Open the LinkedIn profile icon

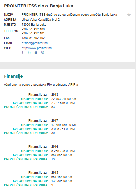pyautogui.click(x=29, y=52)
